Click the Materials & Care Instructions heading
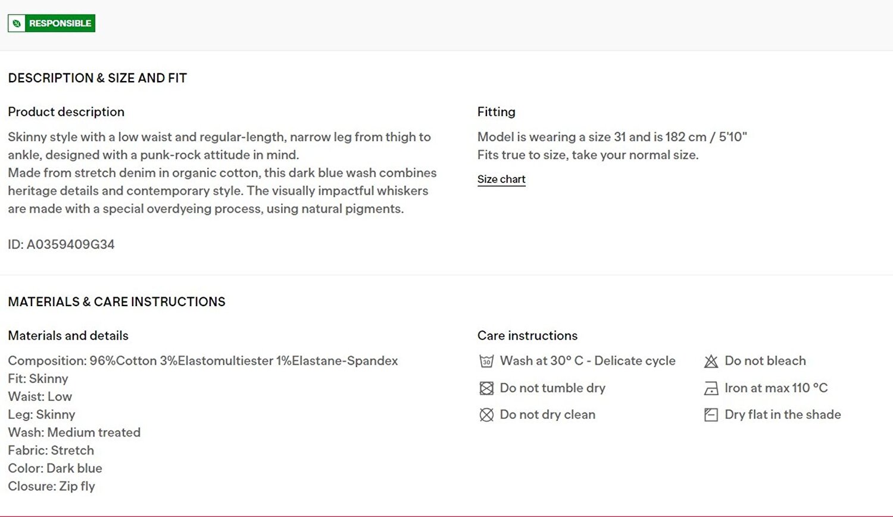 (117, 302)
